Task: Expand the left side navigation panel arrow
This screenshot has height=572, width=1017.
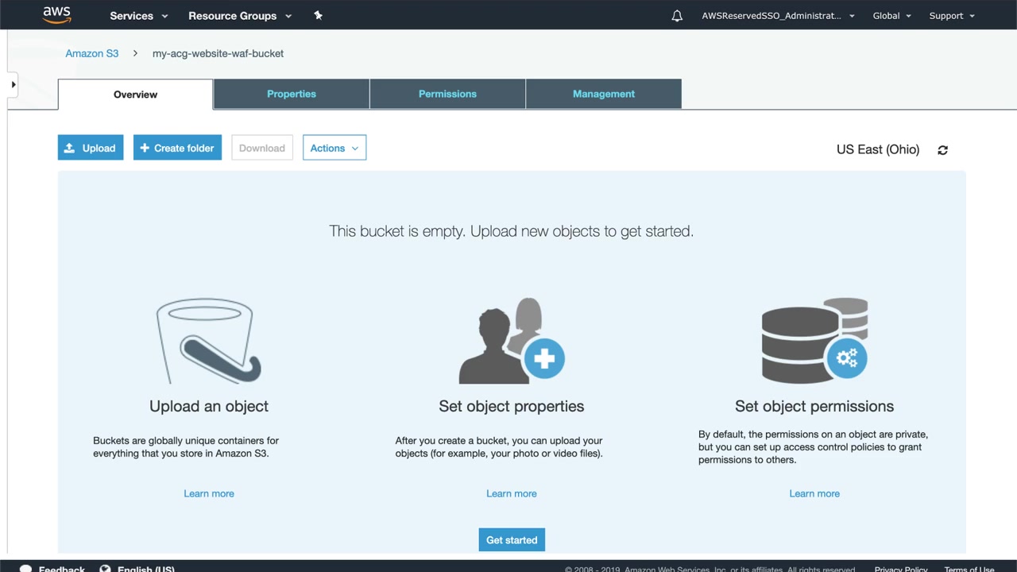Action: coord(13,84)
